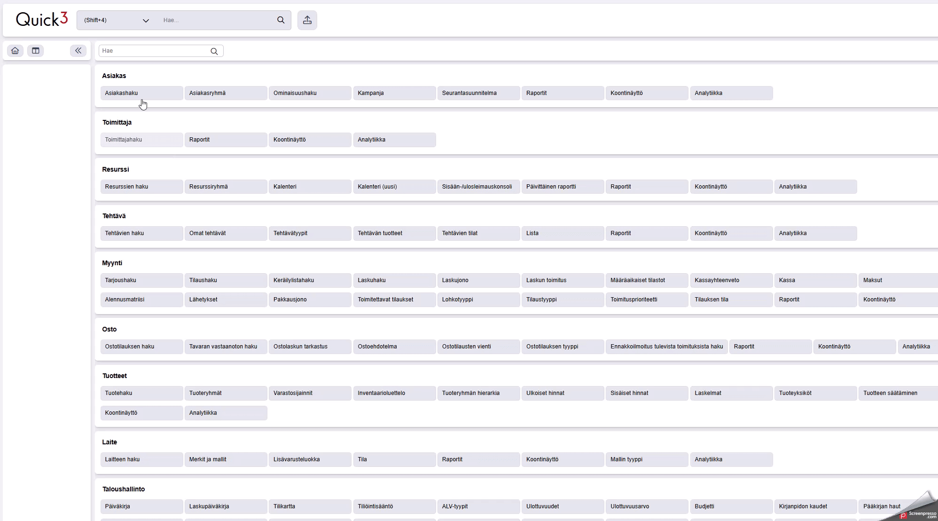Open Tilikartta in Taloushallinto
Screen dimensions: 938x521
pyautogui.click(x=310, y=506)
